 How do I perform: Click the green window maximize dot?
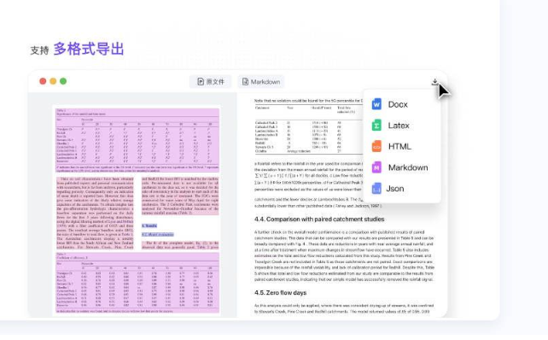click(x=63, y=81)
